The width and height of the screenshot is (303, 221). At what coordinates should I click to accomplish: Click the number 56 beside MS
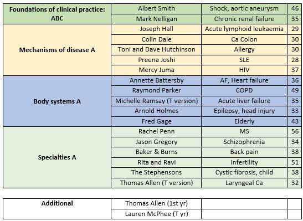point(295,132)
